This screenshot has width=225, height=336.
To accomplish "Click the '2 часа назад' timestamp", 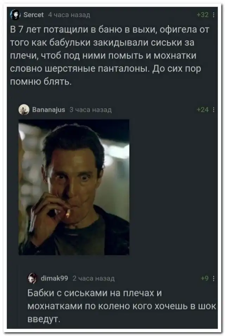I will click(94, 278).
